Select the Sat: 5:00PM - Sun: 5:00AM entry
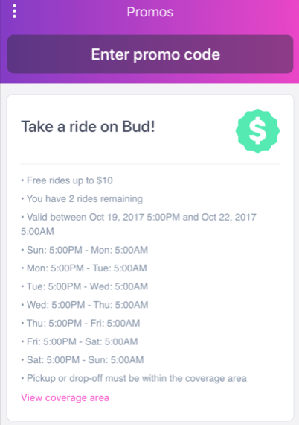The height and width of the screenshot is (425, 299). tap(82, 360)
